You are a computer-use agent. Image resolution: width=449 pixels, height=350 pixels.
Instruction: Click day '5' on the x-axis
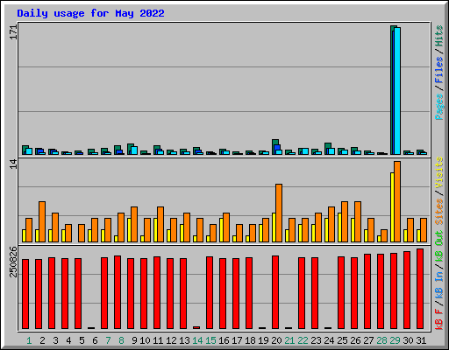point(82,340)
